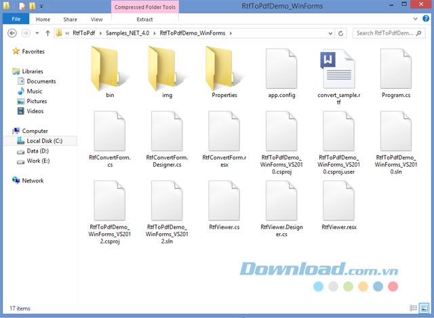434x318 pixels.
Task: Select the app.config file icon
Action: click(x=281, y=68)
